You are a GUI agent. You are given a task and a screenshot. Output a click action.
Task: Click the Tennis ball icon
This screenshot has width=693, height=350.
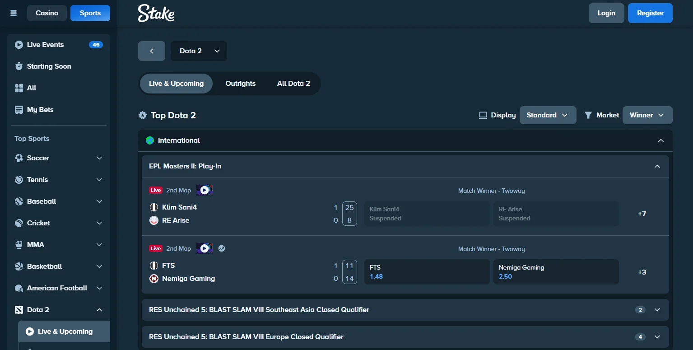(x=19, y=180)
